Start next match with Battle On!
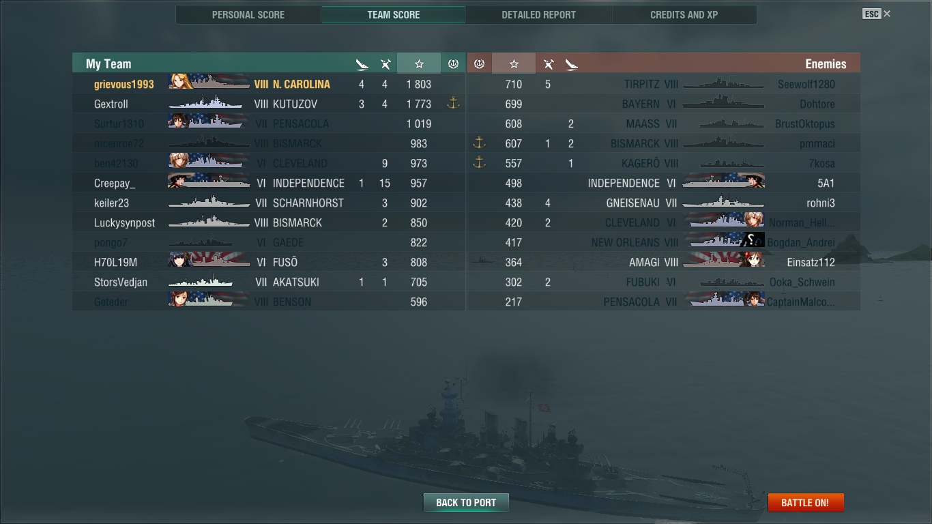This screenshot has height=524, width=932. click(x=806, y=503)
